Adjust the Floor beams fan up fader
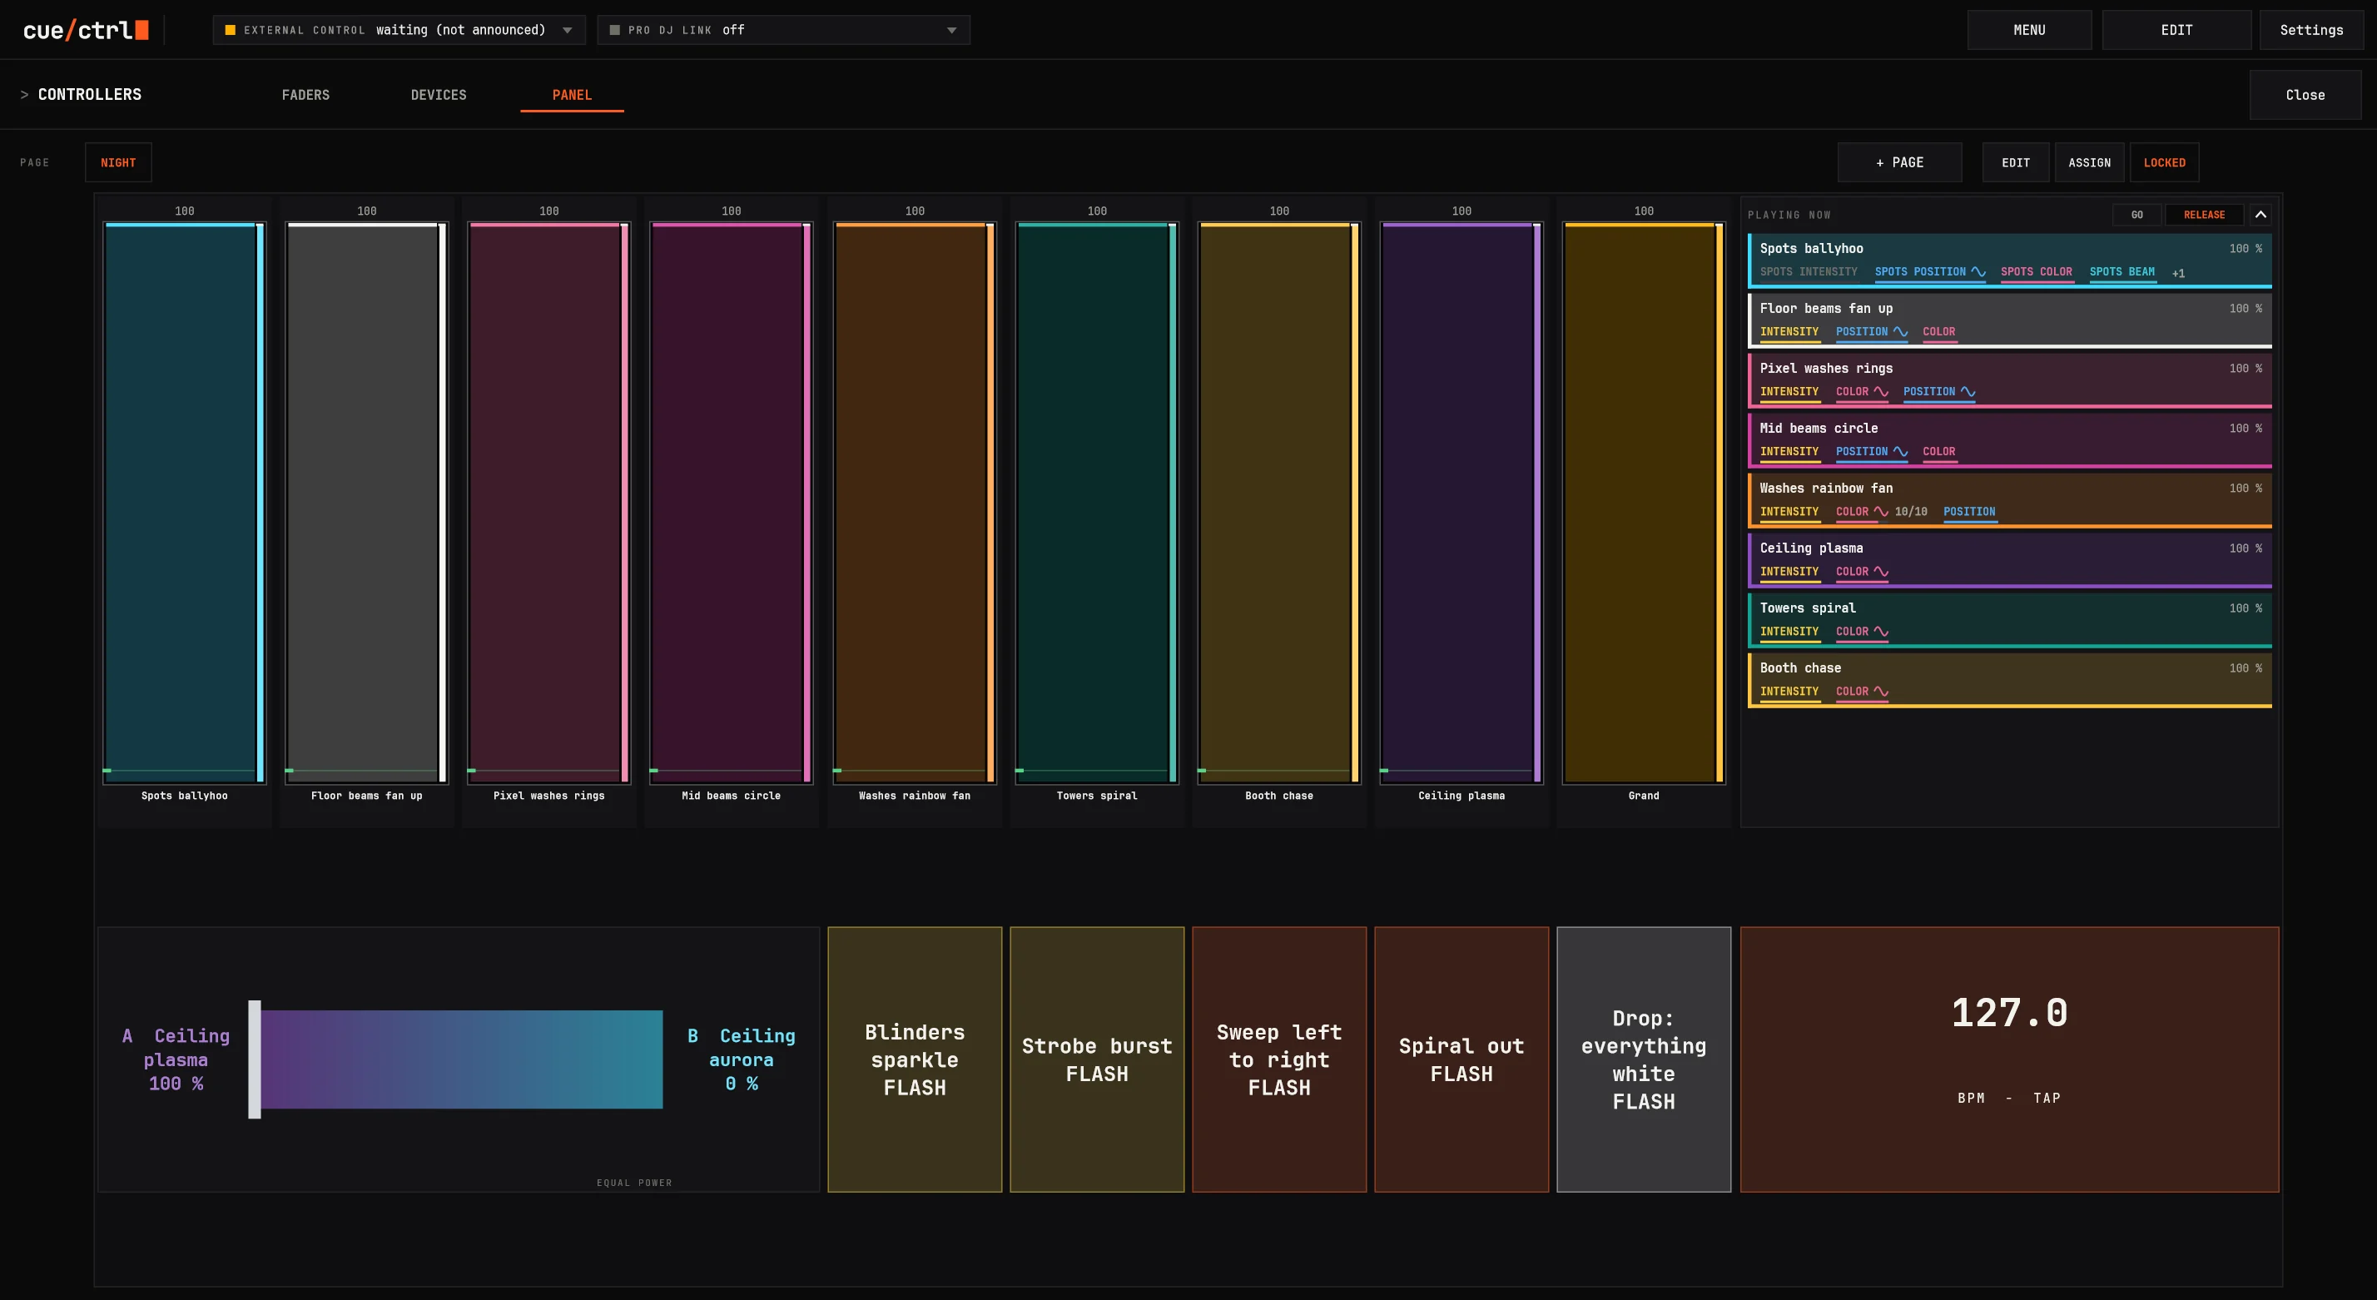Screen dimensions: 2377x1300 coord(366,503)
